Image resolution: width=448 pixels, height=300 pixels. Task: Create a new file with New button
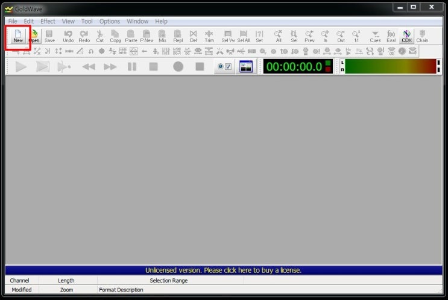18,36
